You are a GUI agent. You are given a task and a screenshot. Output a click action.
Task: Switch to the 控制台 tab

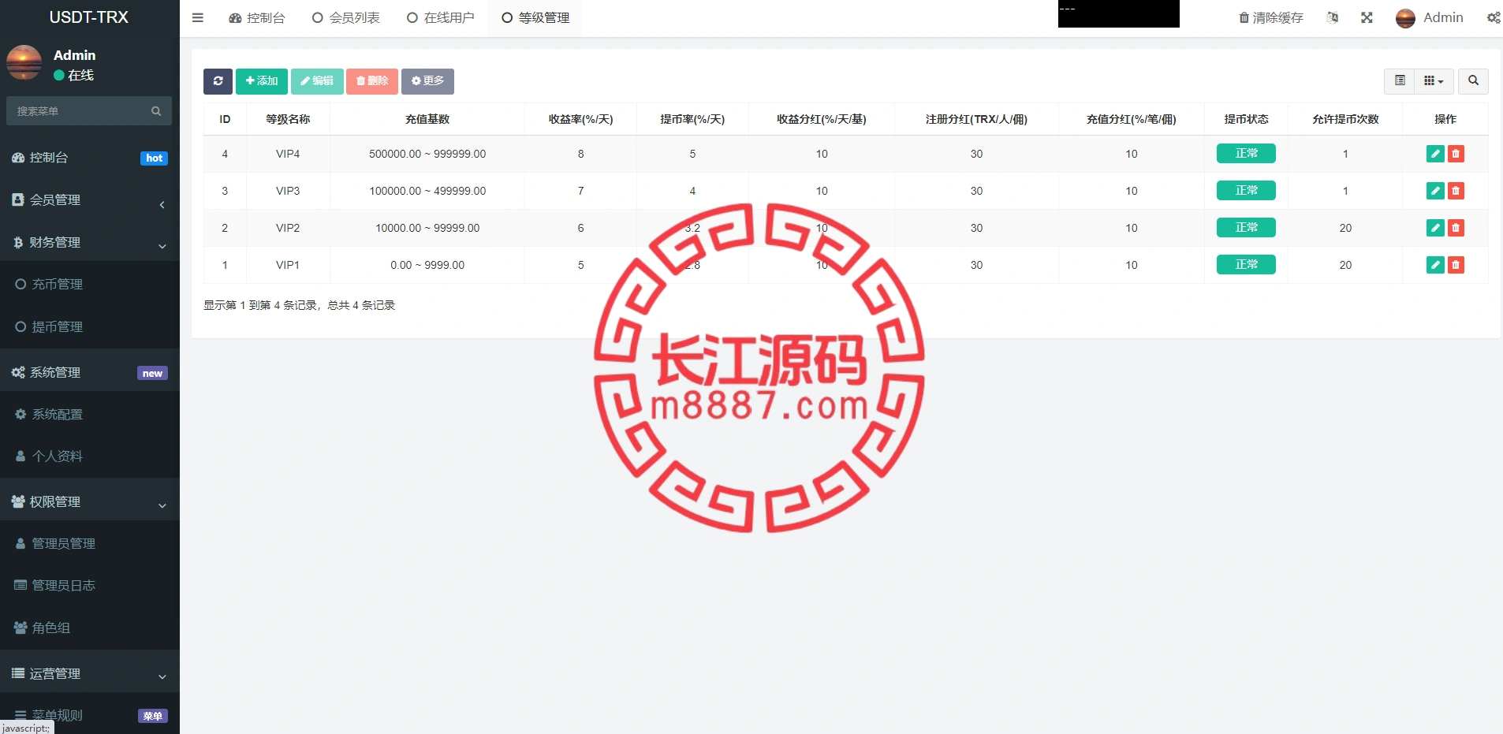point(257,17)
